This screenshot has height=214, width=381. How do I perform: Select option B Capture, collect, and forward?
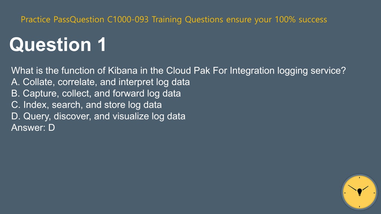click(x=96, y=93)
